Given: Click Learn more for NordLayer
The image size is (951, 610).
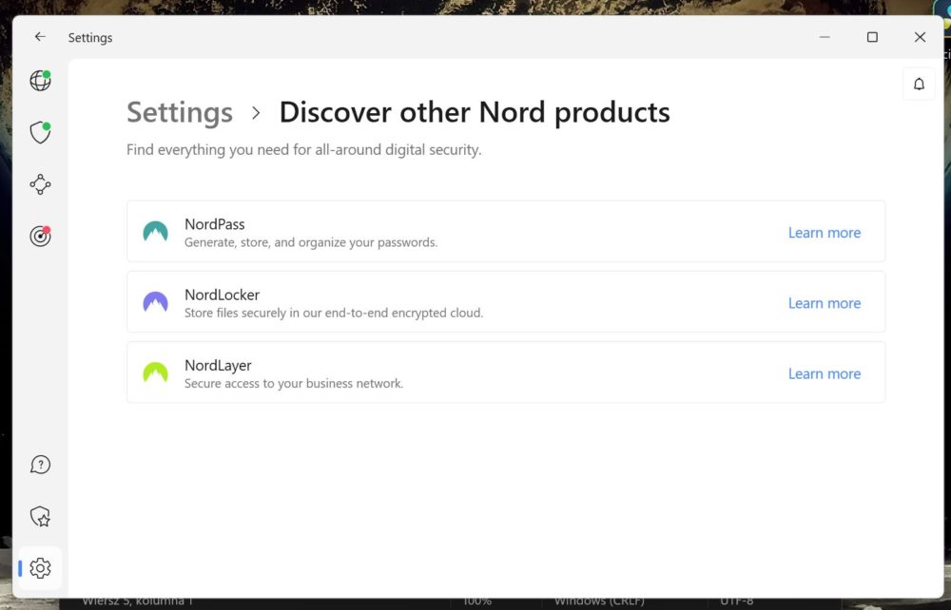Looking at the screenshot, I should click(825, 373).
